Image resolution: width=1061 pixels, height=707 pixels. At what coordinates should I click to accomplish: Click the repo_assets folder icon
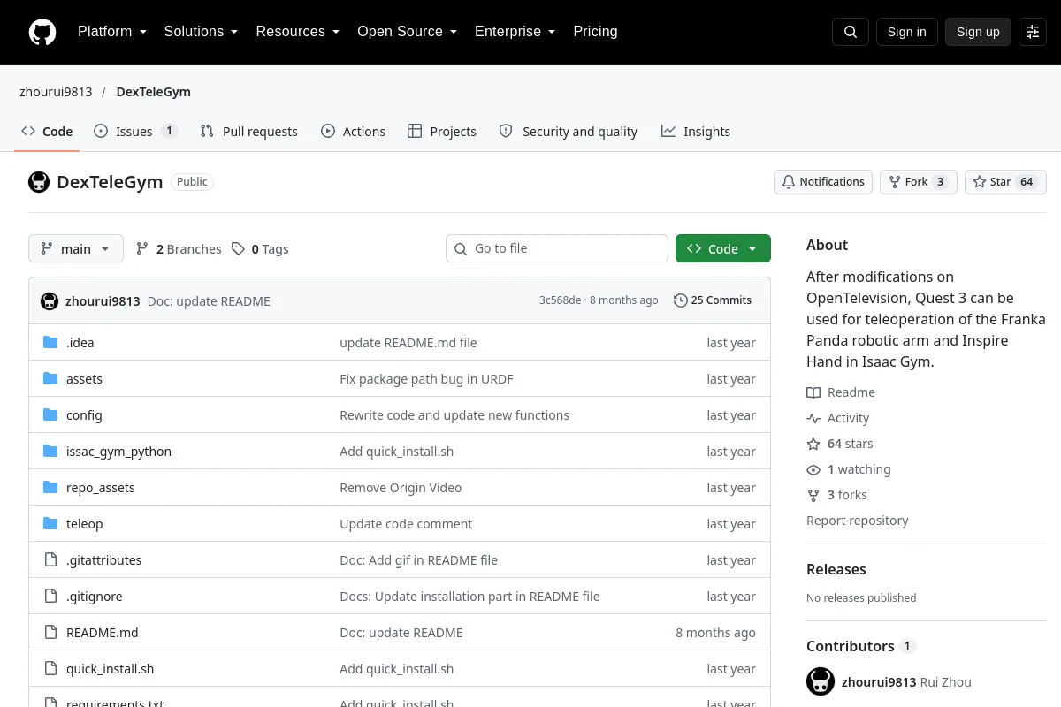pyautogui.click(x=50, y=488)
